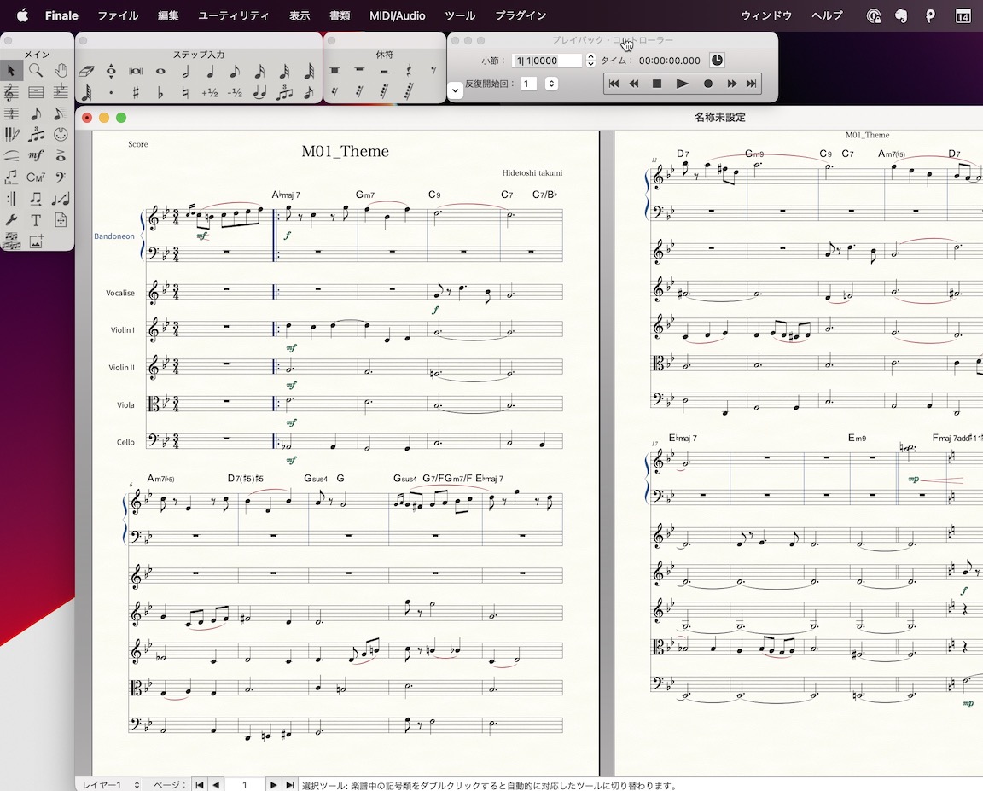Image resolution: width=983 pixels, height=791 pixels.
Task: Toggle the tie in Step Input palette
Action: point(259,93)
